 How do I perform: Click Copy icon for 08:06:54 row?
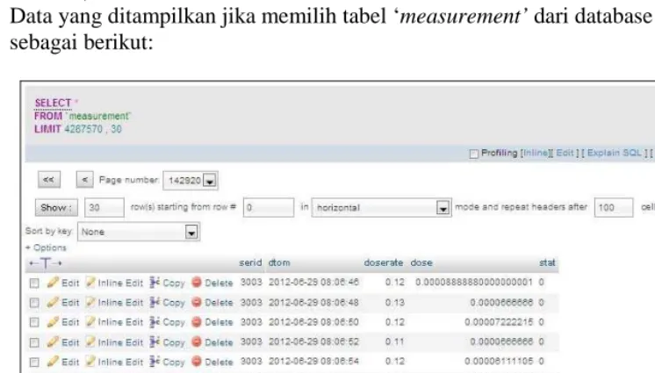pyautogui.click(x=155, y=362)
